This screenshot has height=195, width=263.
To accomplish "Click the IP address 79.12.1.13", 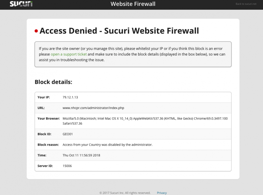I will (70, 97).
